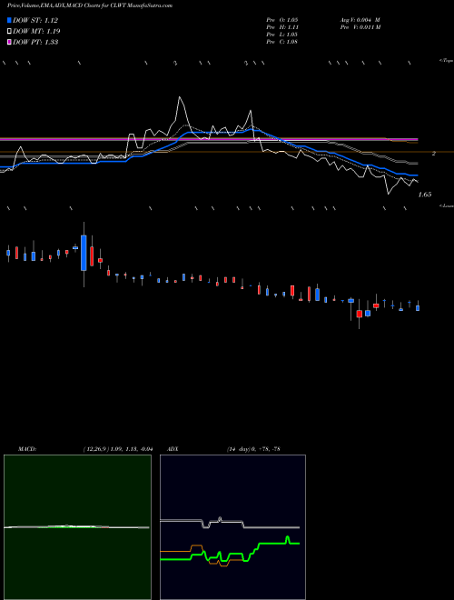Click the '<Lows' marker label at right edge
The height and width of the screenshot is (600, 454).
(447, 205)
